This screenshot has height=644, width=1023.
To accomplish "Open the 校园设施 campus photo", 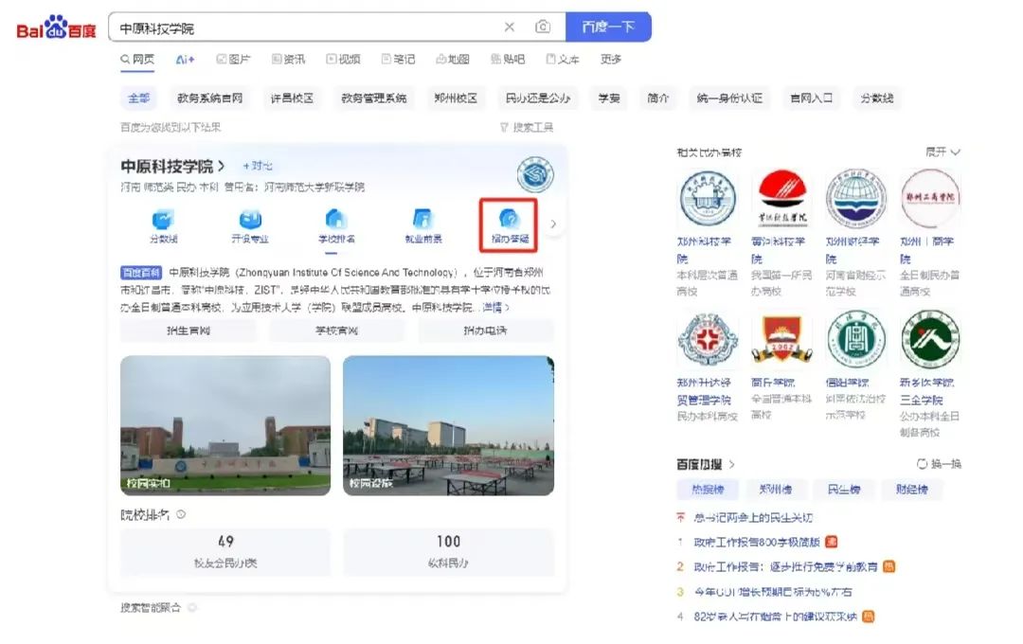I will coord(449,425).
